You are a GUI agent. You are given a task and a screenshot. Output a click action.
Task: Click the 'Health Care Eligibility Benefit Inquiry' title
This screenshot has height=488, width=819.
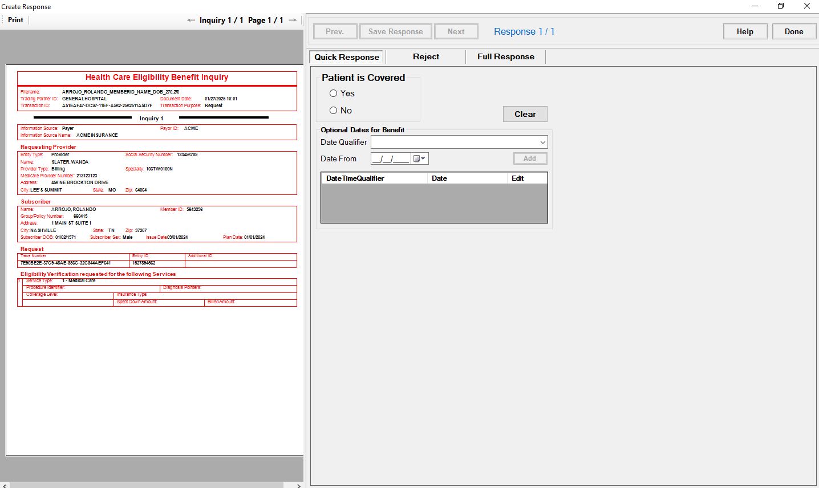(157, 77)
